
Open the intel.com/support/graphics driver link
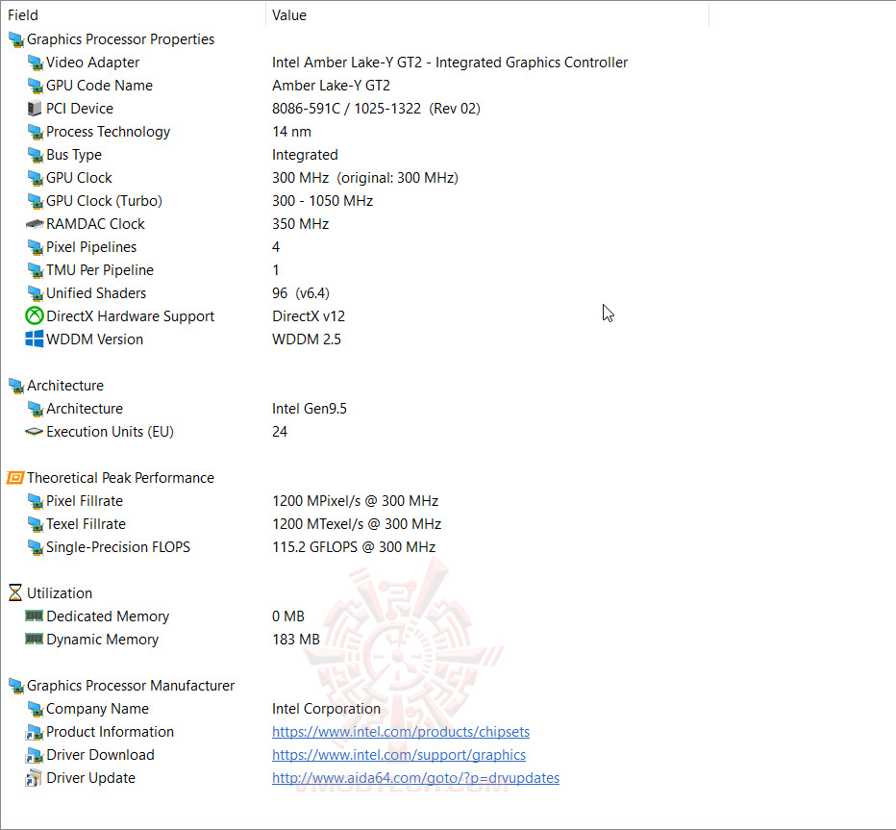(399, 755)
